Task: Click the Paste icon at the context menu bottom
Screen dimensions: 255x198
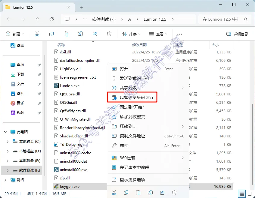Action: pos(138,193)
